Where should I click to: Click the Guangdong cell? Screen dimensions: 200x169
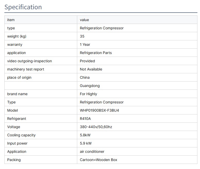coord(90,86)
